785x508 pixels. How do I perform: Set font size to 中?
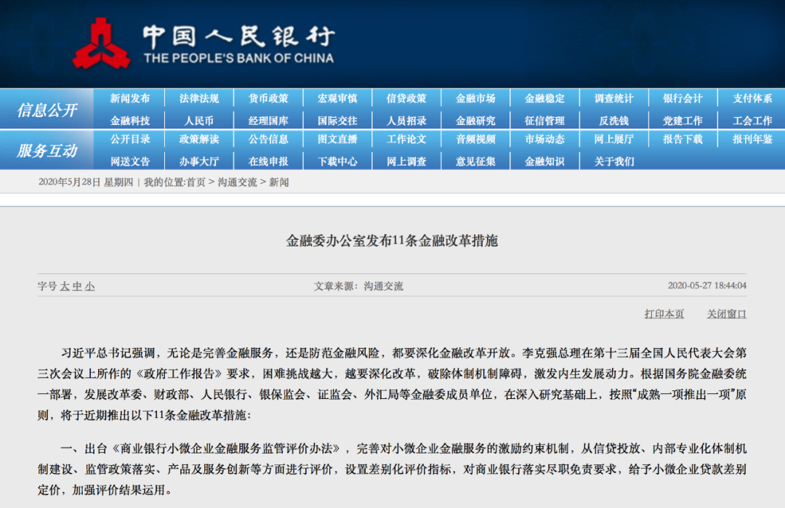tap(77, 286)
